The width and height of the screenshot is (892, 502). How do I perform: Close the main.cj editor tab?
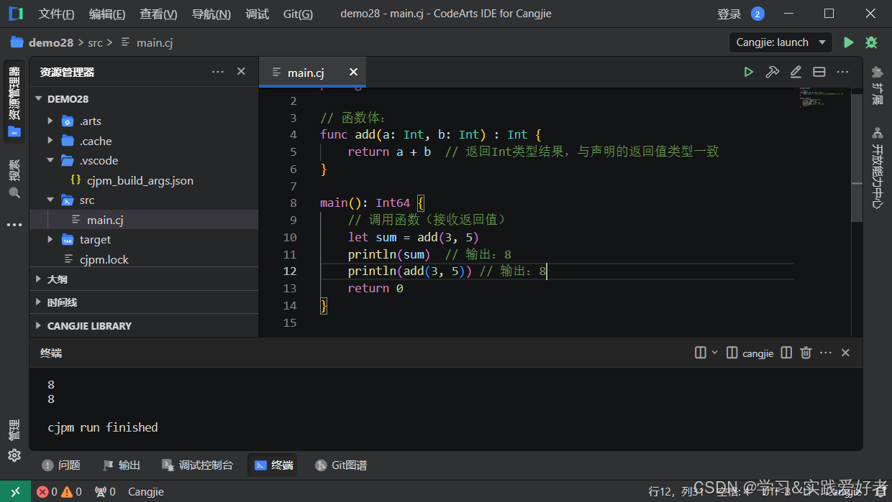(x=353, y=73)
